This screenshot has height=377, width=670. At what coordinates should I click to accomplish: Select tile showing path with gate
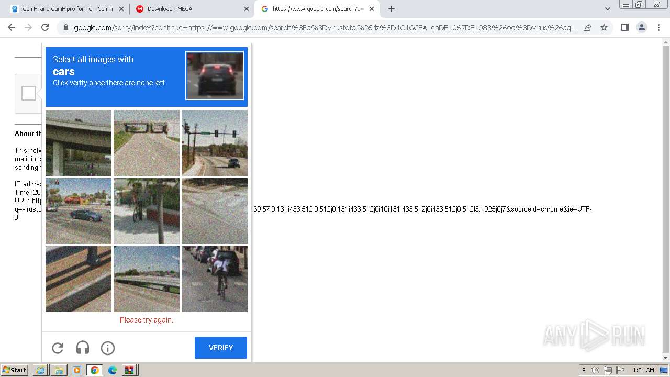(147, 143)
